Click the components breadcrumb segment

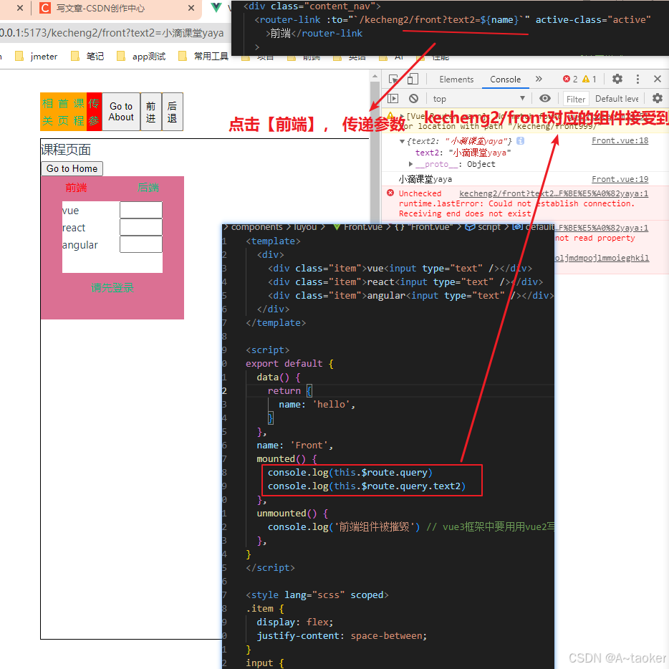pos(257,227)
